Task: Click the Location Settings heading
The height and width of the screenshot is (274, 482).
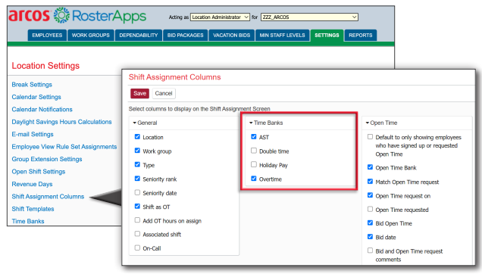Action: pyautogui.click(x=45, y=66)
